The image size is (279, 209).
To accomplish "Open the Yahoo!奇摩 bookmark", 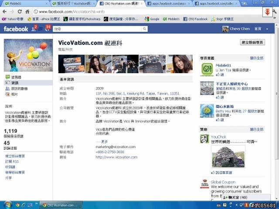I will point(13,19).
